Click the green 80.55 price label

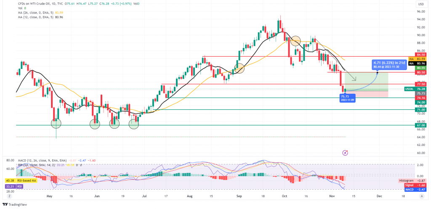point(421,68)
